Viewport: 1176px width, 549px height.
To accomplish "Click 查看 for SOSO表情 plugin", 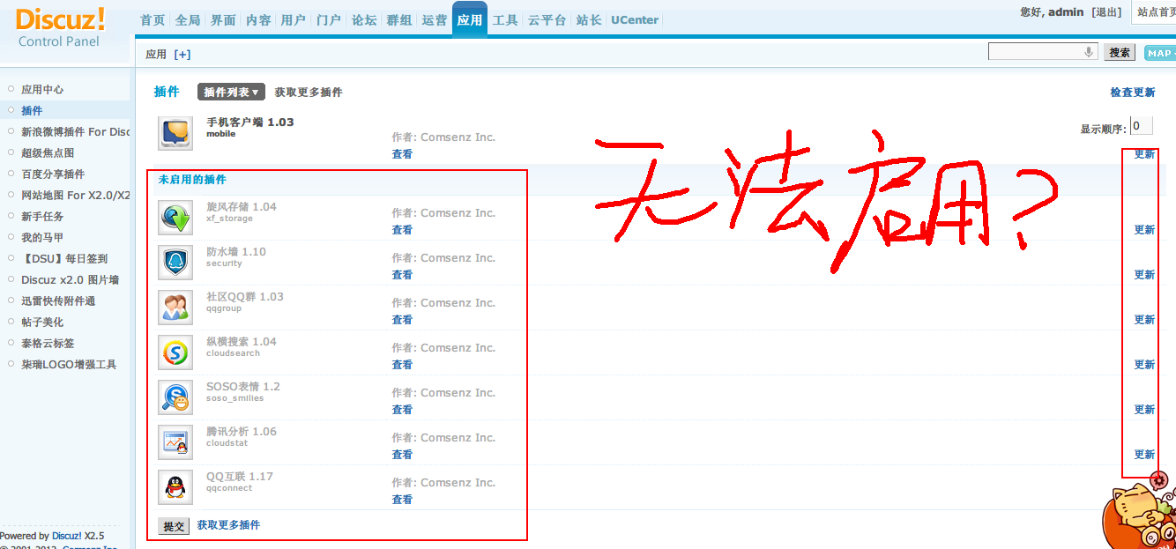I will pos(402,410).
